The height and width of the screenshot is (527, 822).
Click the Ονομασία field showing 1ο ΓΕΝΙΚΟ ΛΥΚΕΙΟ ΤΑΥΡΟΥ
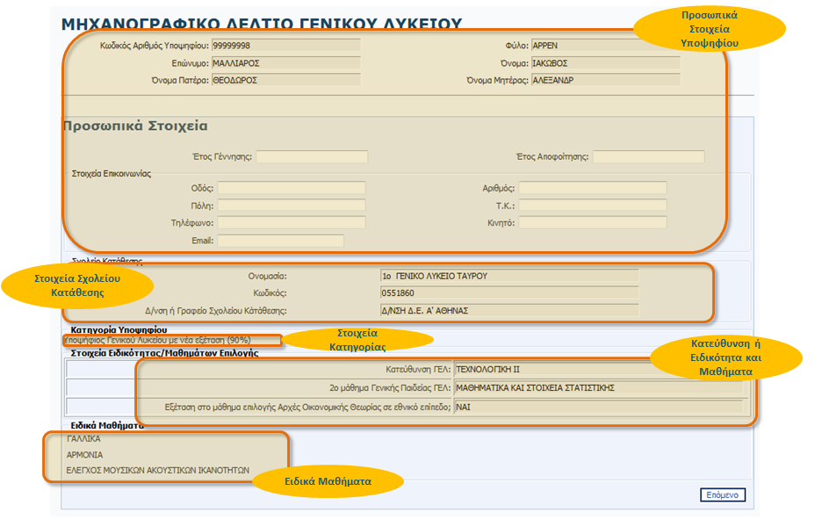pos(509,276)
